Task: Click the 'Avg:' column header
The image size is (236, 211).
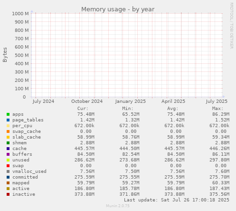Action: (173, 109)
